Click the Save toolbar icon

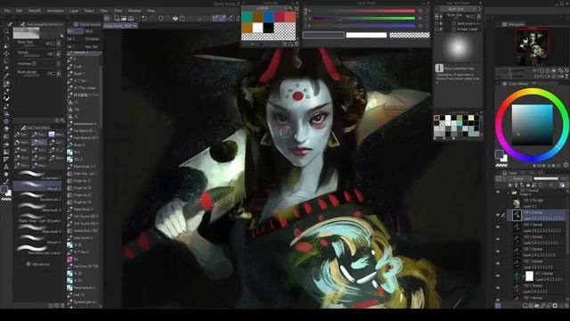131,18
